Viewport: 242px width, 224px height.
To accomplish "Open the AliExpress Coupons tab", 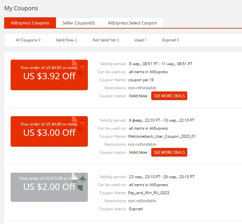I will [x=30, y=23].
